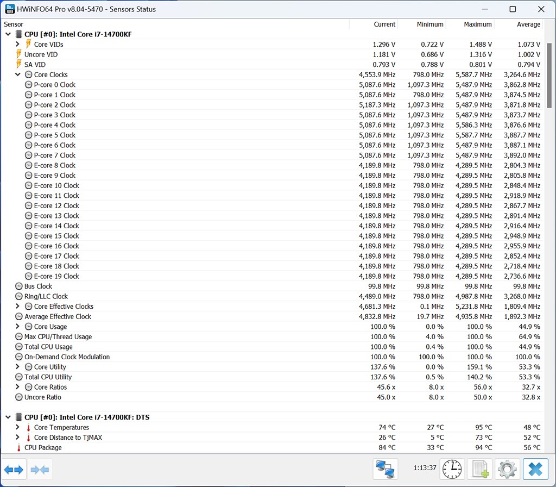Select the E-core 8 Clock row
The height and width of the screenshot is (487, 556).
(272, 165)
